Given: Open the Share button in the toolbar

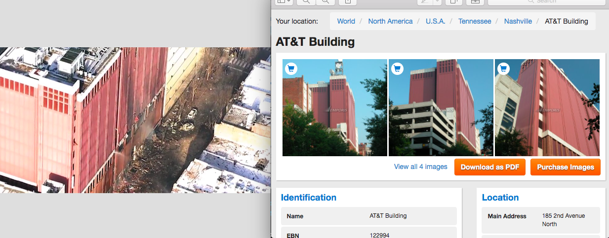Looking at the screenshot, I should (348, 1).
